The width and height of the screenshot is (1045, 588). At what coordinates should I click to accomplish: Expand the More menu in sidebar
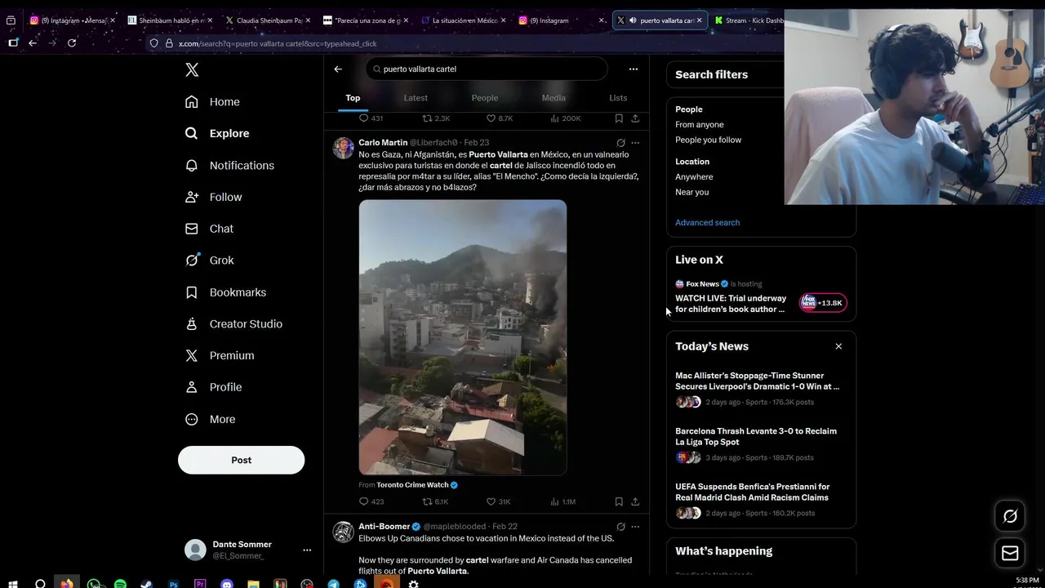pyautogui.click(x=210, y=419)
